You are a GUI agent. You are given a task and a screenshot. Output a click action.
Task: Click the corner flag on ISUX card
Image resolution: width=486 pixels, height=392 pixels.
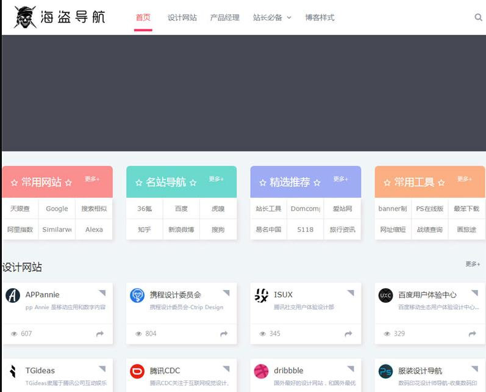(x=351, y=292)
